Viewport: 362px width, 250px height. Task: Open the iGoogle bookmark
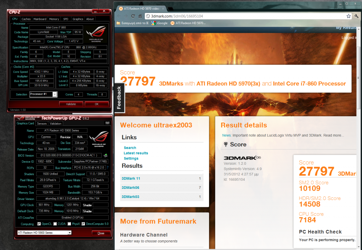(x=160, y=23)
